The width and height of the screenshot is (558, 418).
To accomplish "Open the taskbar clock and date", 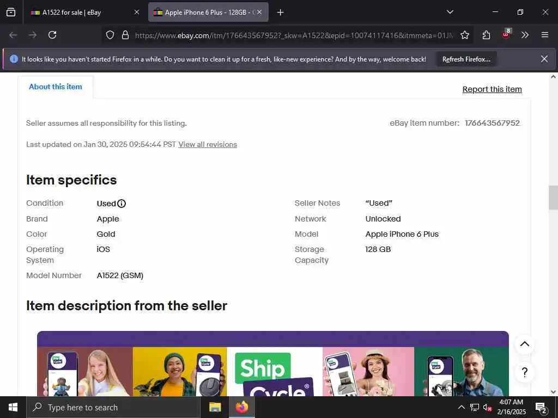I will (x=511, y=407).
